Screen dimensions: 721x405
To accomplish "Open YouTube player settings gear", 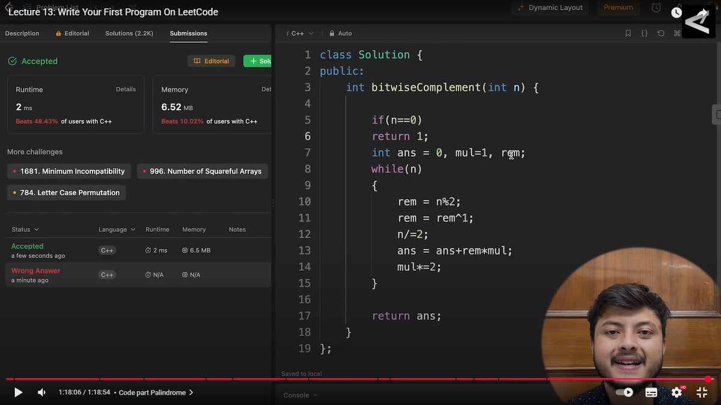I will (x=677, y=392).
